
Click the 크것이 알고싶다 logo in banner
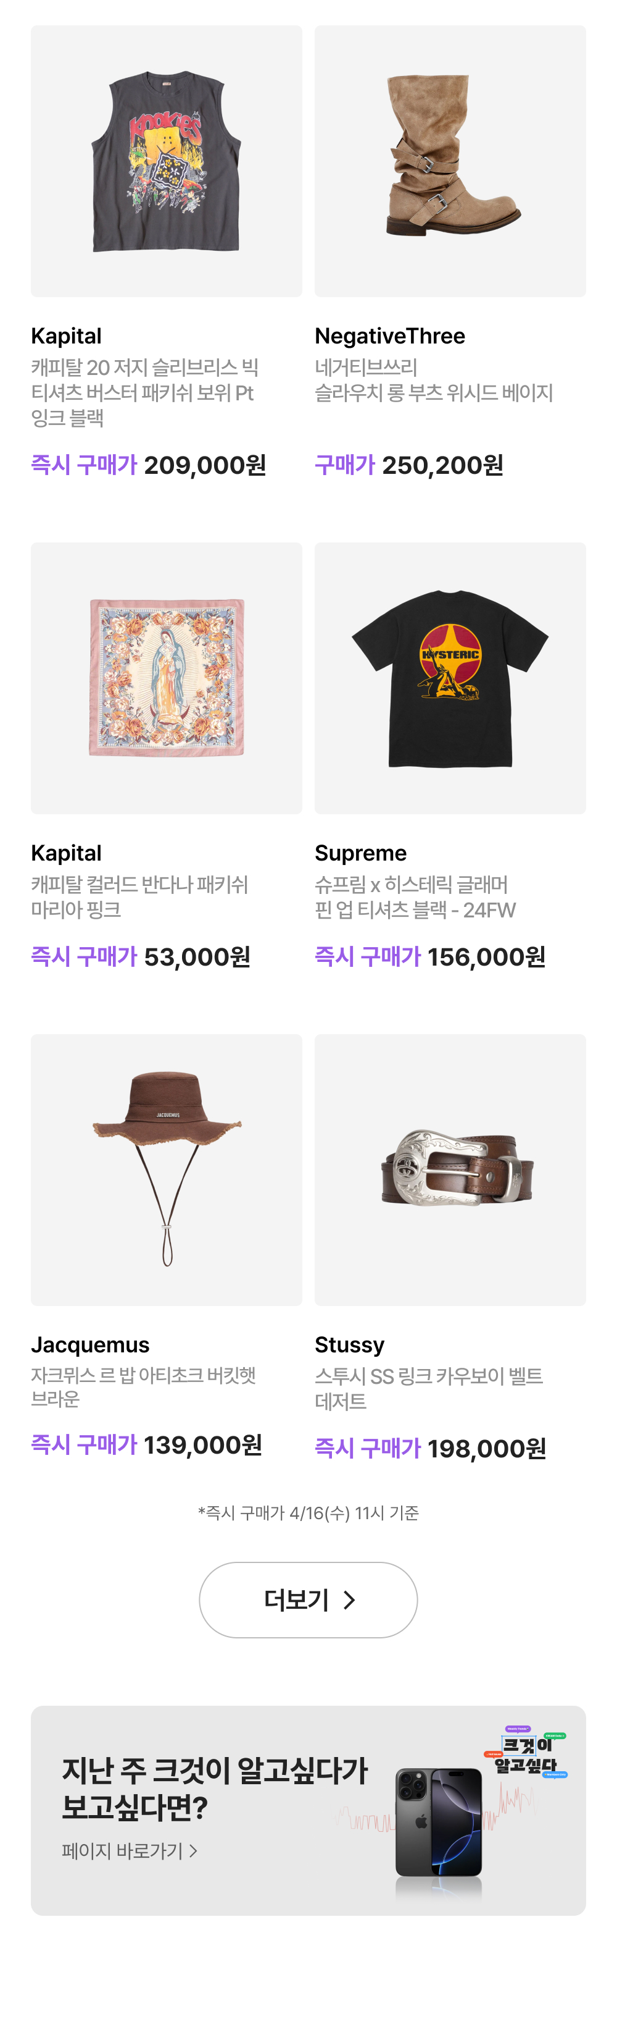(526, 1754)
